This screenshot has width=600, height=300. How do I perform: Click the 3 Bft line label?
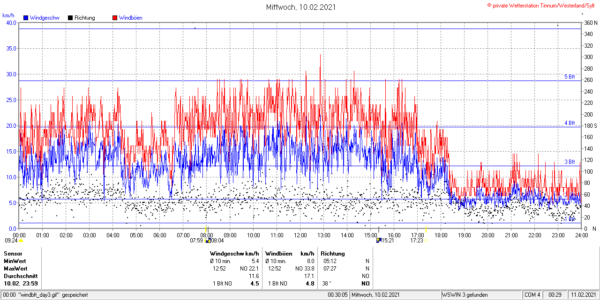[x=569, y=162]
